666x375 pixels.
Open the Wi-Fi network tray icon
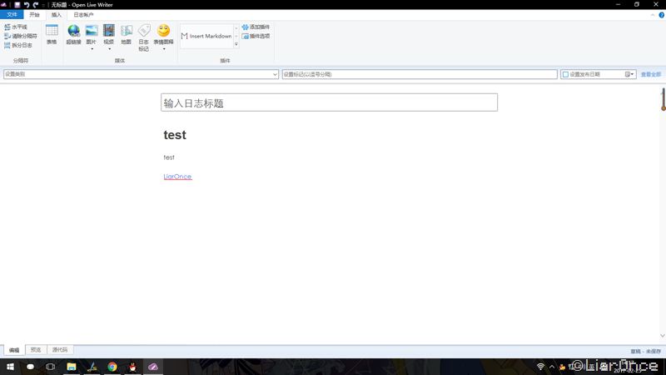[x=540, y=367]
